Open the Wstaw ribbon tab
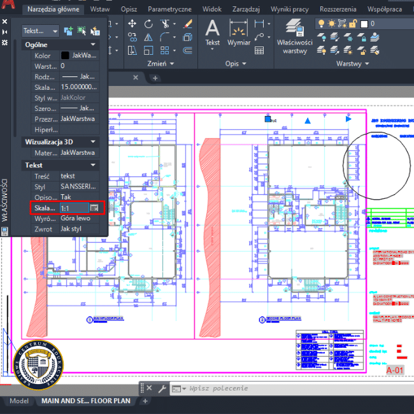Viewport: 414px width, 414px height. point(100,10)
